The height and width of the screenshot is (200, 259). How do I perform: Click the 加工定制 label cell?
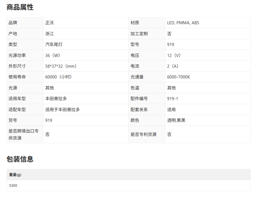pyautogui.click(x=147, y=34)
